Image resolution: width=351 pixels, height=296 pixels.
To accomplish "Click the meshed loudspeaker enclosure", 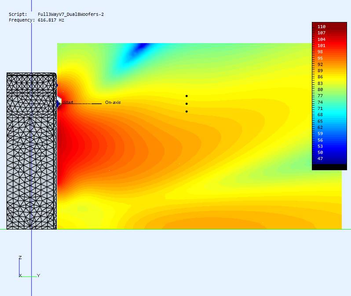I will click(x=32, y=151).
